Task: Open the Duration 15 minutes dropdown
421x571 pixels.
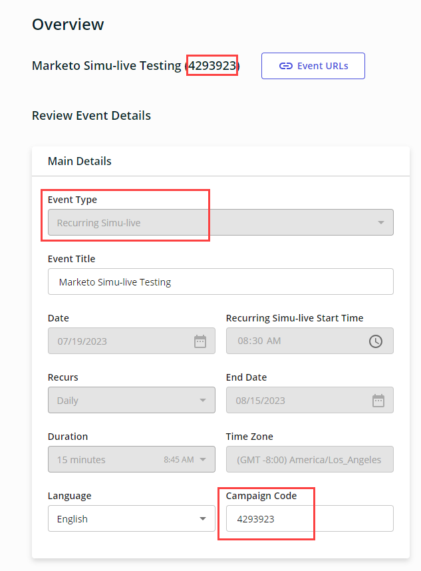Action: click(132, 459)
